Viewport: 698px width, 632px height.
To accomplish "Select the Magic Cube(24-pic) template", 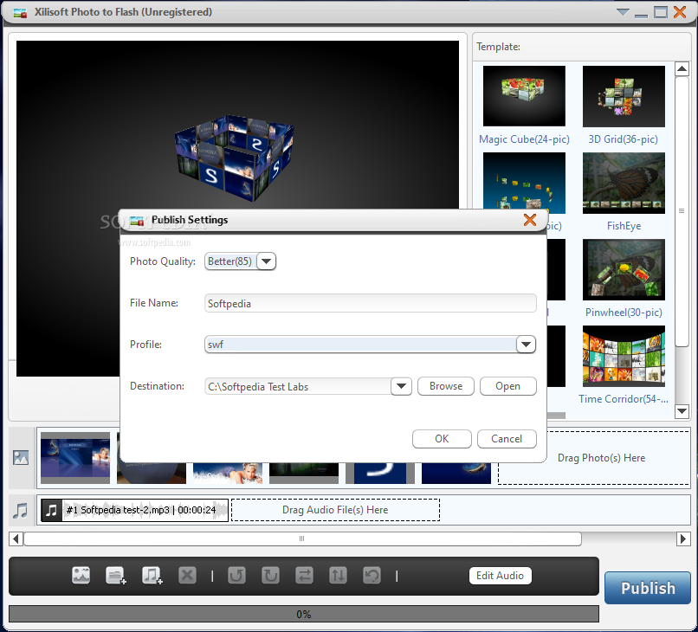I will (524, 105).
